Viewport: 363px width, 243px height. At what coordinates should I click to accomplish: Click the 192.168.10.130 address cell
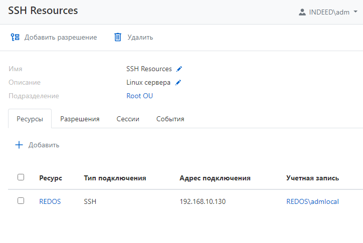203,201
